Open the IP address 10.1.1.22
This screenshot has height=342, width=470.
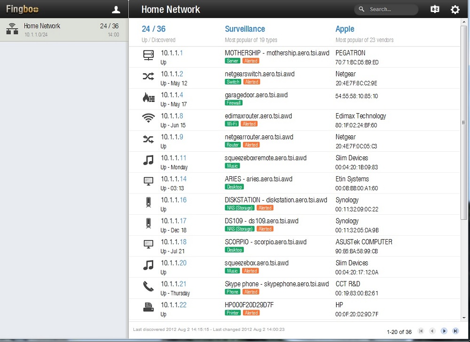point(173,305)
